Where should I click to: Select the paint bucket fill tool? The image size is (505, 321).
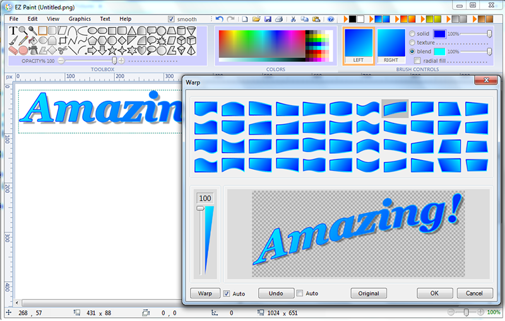tap(33, 40)
